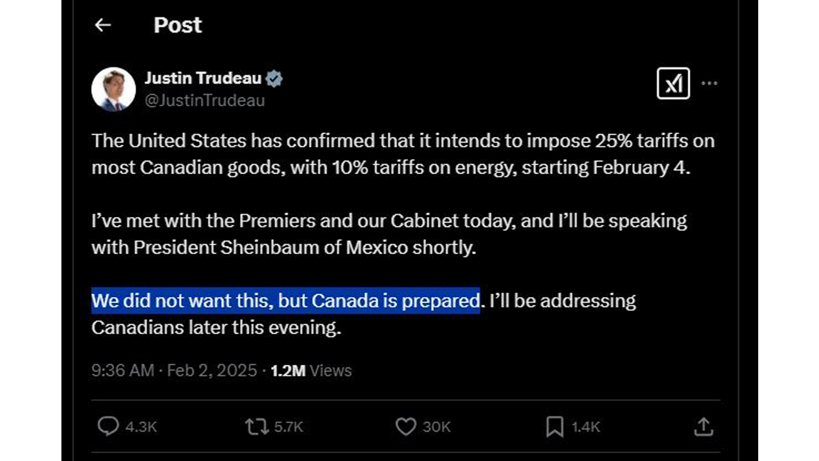Click the 1.4K bookmarks count
This screenshot has width=819, height=461.
point(585,427)
